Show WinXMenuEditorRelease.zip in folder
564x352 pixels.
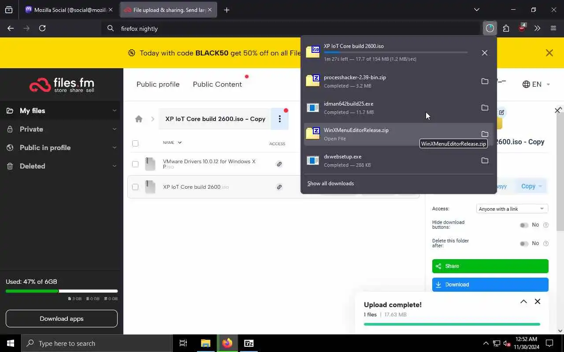coord(485,134)
